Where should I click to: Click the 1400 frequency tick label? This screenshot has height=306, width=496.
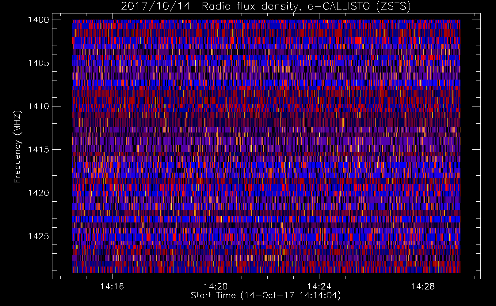pyautogui.click(x=38, y=20)
